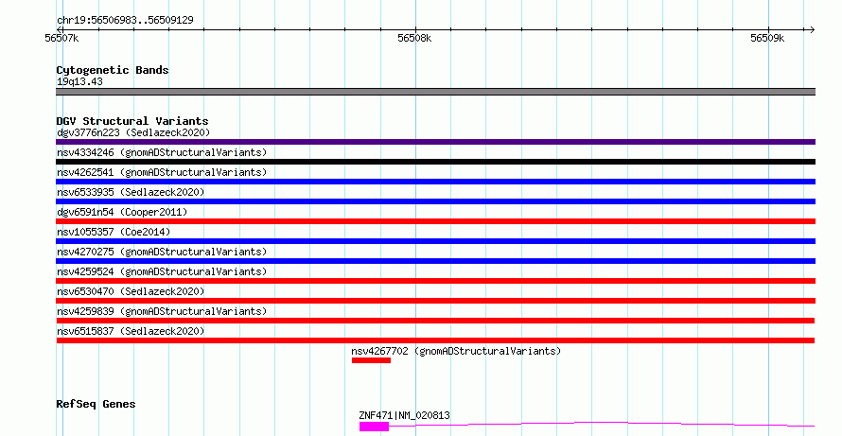Click the RefSeq Genes track title
This screenshot has height=436, width=842.
pos(96,404)
